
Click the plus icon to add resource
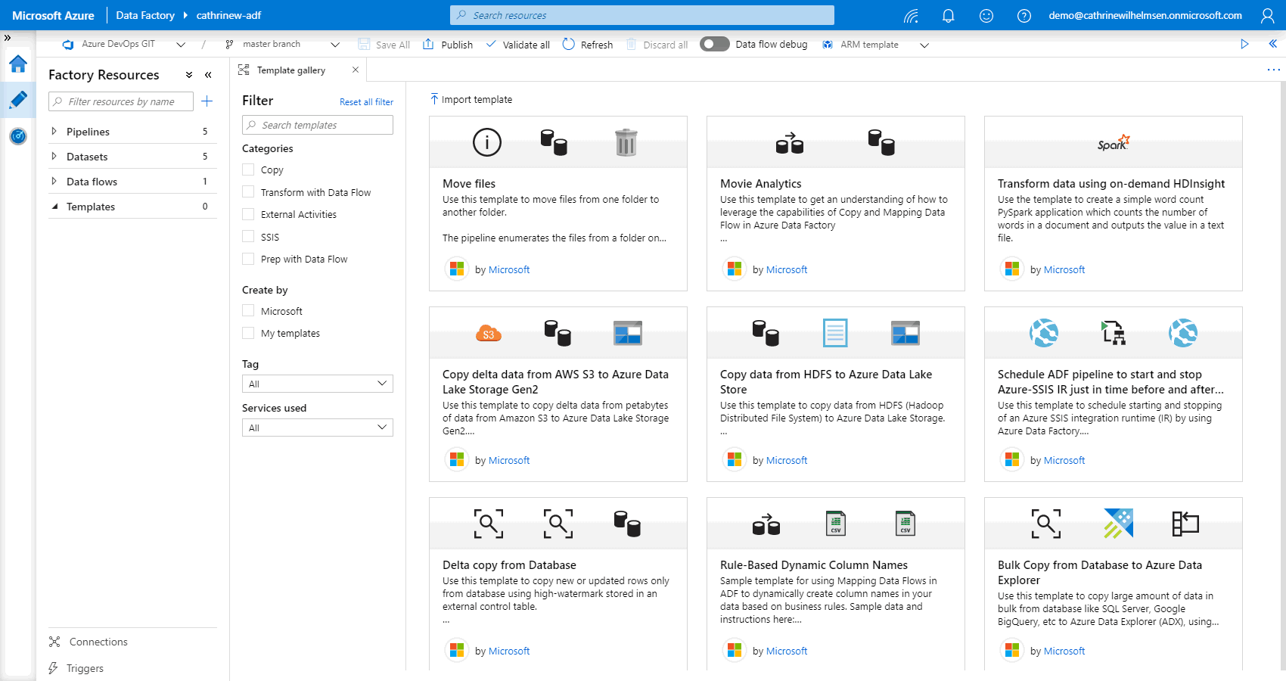pos(207,101)
